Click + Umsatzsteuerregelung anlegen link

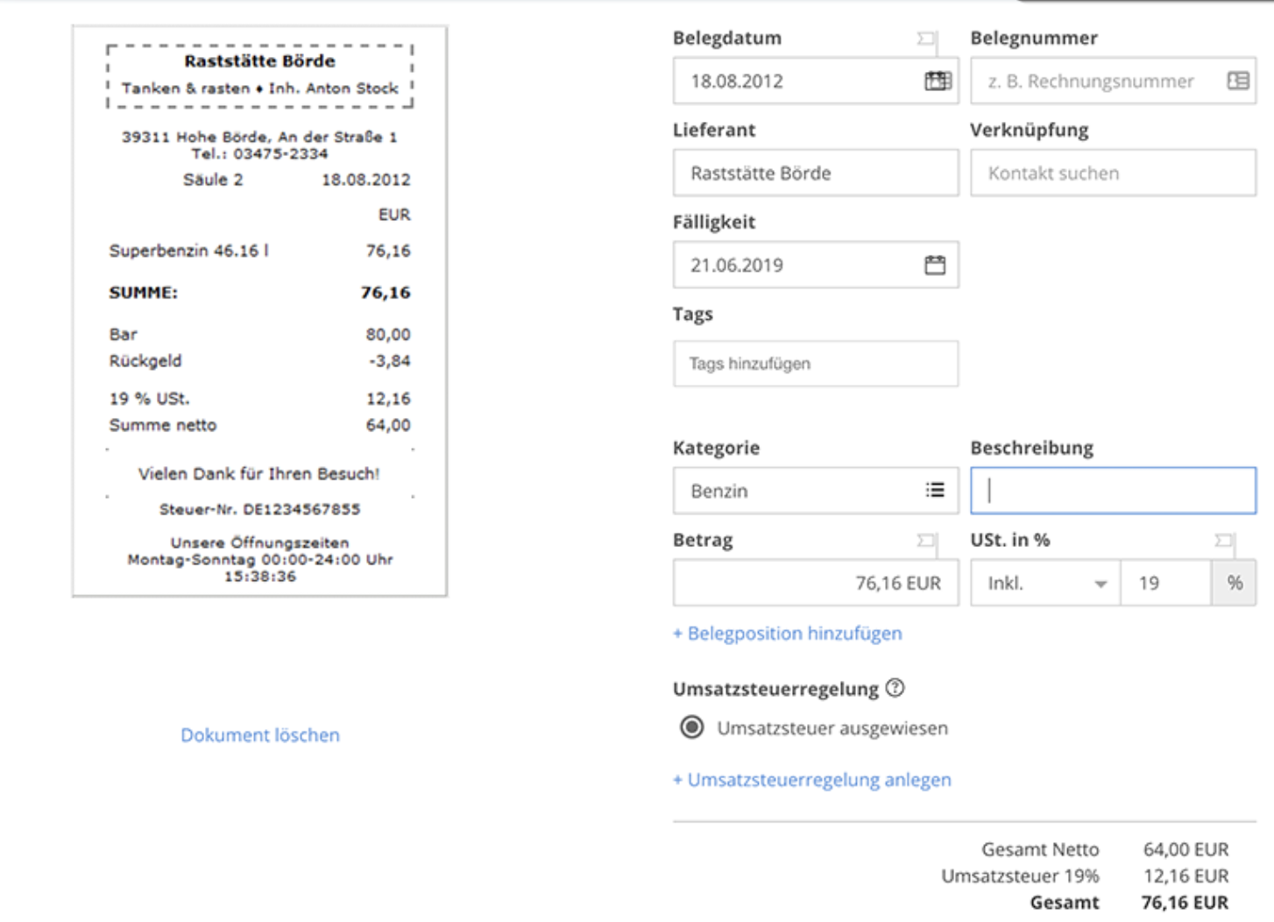pyautogui.click(x=812, y=780)
